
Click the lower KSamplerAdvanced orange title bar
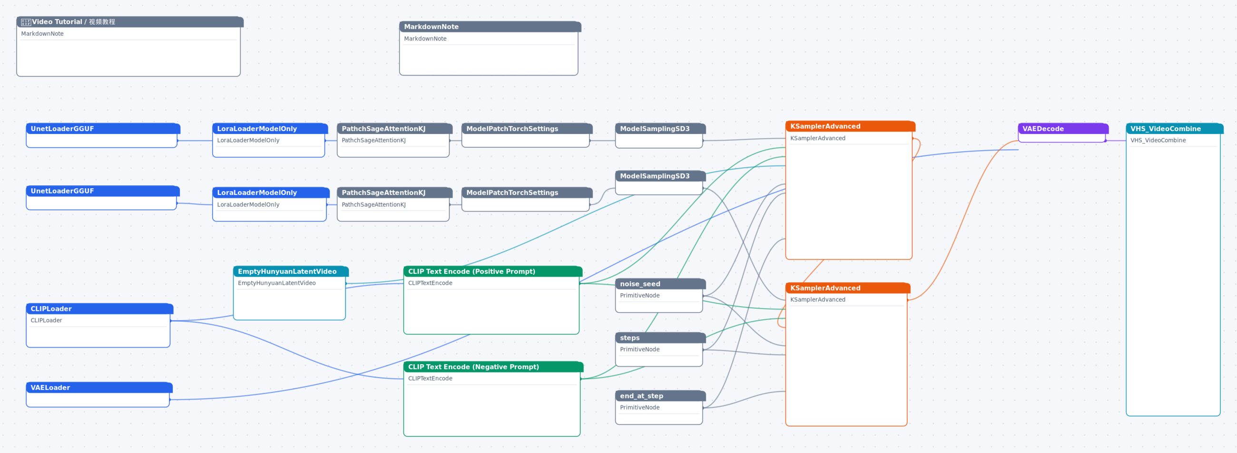(x=847, y=288)
